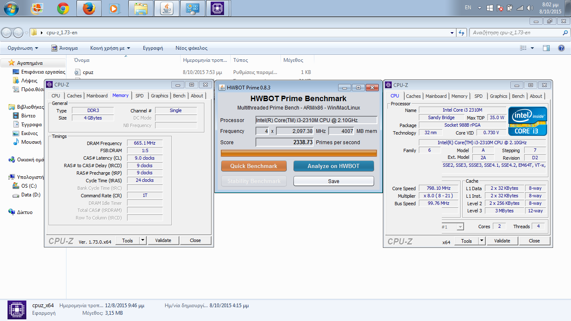571x321 pixels.
Task: Open the Οργάνωση dropdown menu
Action: tap(23, 48)
